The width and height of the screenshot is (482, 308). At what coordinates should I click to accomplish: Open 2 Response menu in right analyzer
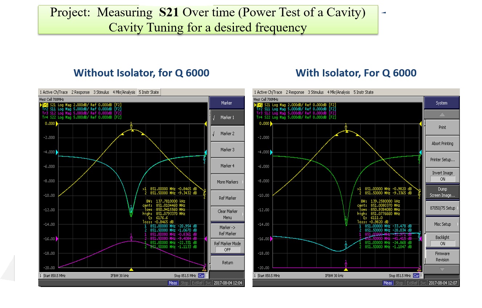coord(295,92)
